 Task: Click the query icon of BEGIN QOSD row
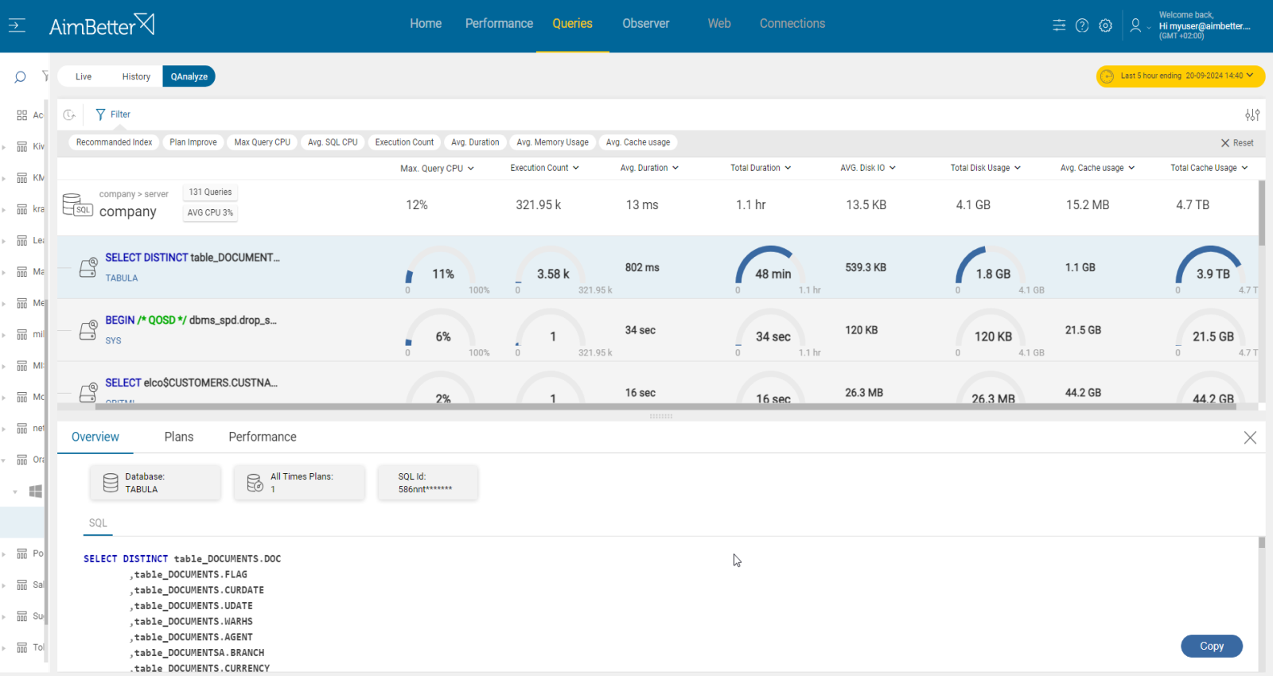tap(88, 330)
